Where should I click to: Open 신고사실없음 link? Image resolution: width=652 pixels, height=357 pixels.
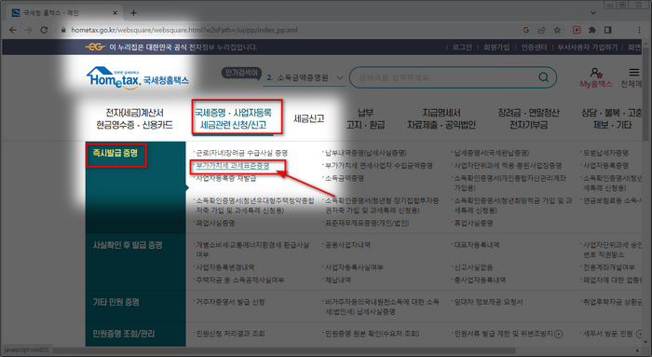[473, 268]
